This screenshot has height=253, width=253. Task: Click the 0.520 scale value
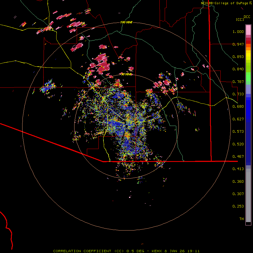(x=238, y=144)
